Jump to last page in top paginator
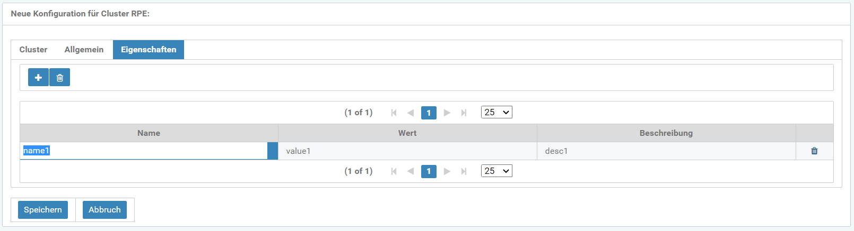The image size is (854, 231). coord(464,113)
